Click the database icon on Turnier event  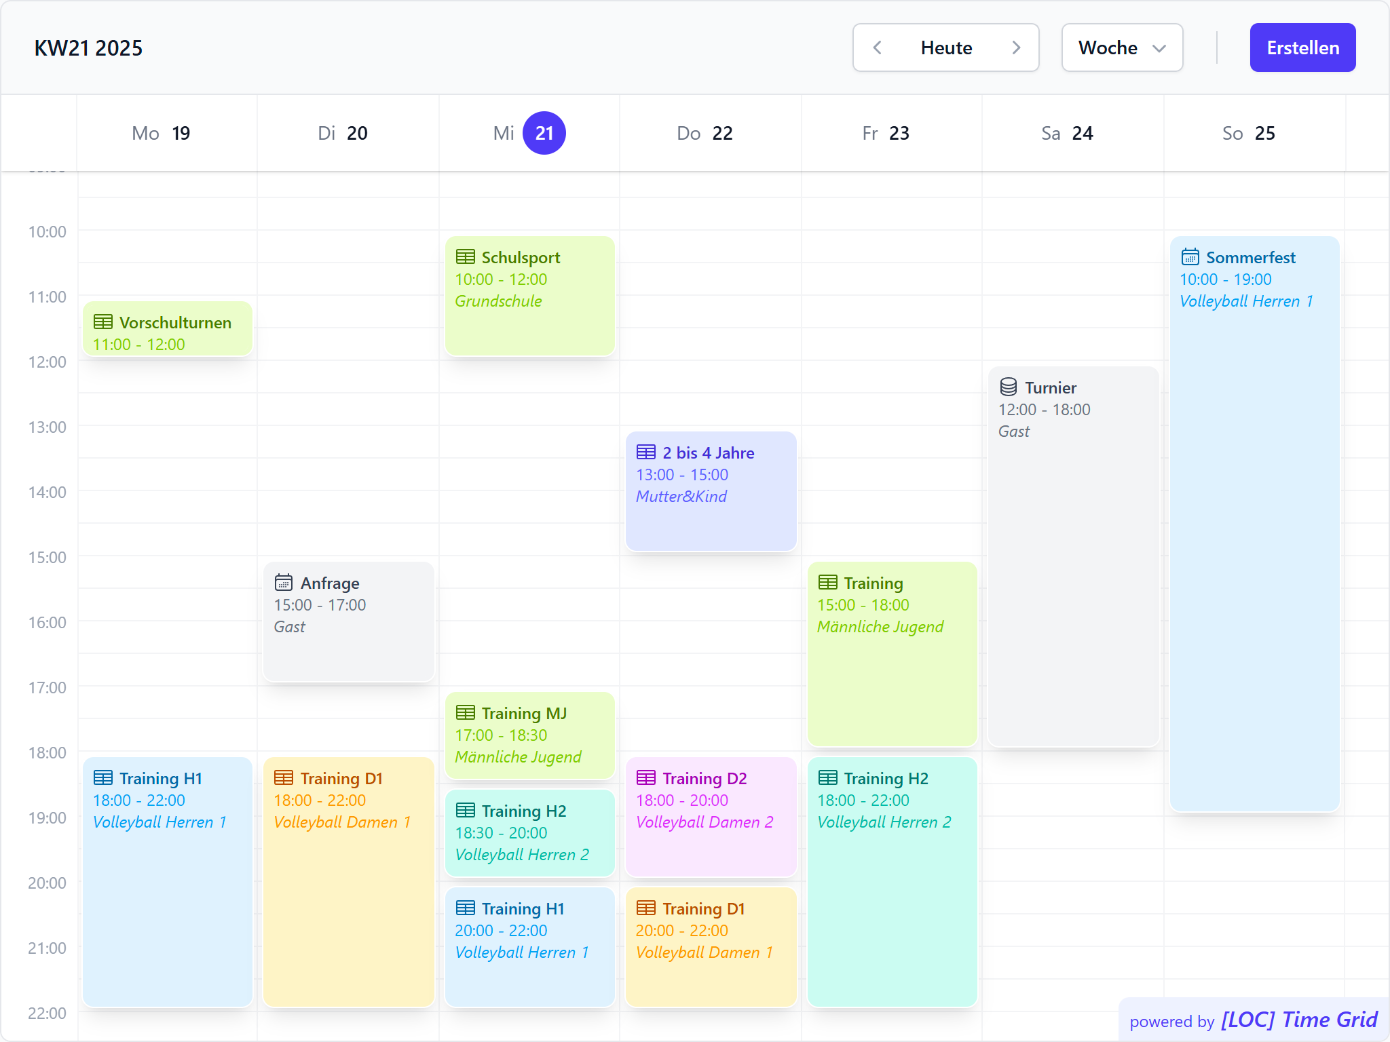pyautogui.click(x=1009, y=387)
